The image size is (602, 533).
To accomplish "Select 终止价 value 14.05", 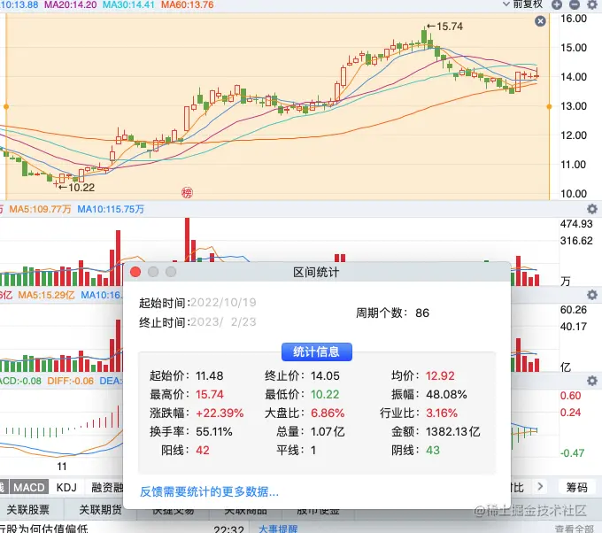I will (x=325, y=375).
